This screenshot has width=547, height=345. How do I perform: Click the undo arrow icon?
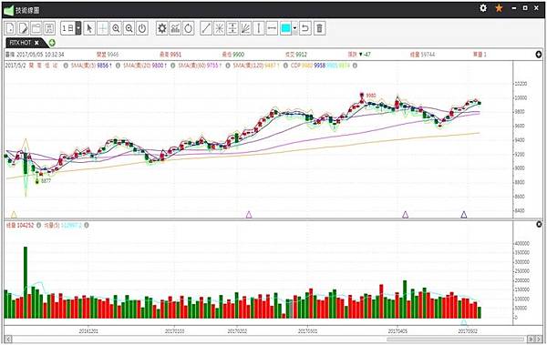(x=305, y=28)
